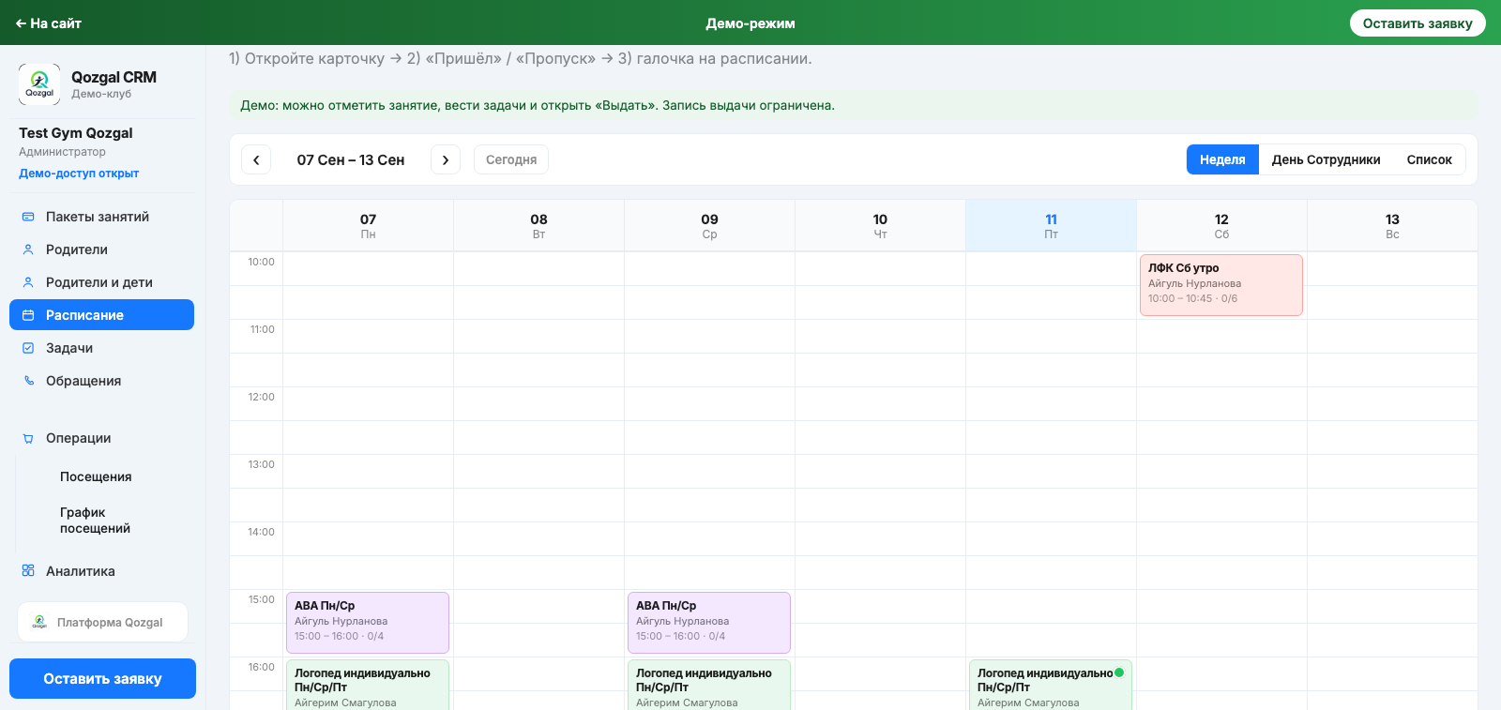The height and width of the screenshot is (710, 1501).
Task: Click the date range 07 Сен – 13 Сен
Action: (x=351, y=159)
